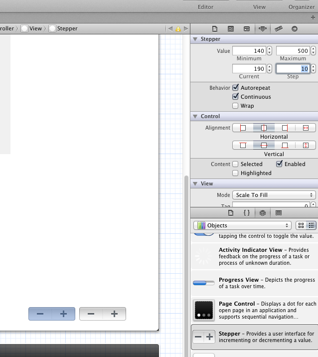Click the Current value field showing 190
Image resolution: width=318 pixels, height=357 pixels.
coord(249,68)
